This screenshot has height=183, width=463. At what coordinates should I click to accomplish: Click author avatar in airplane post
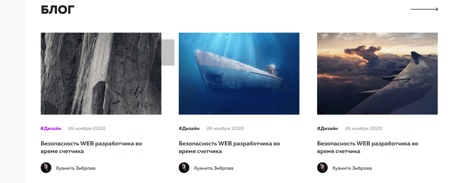coord(323,168)
